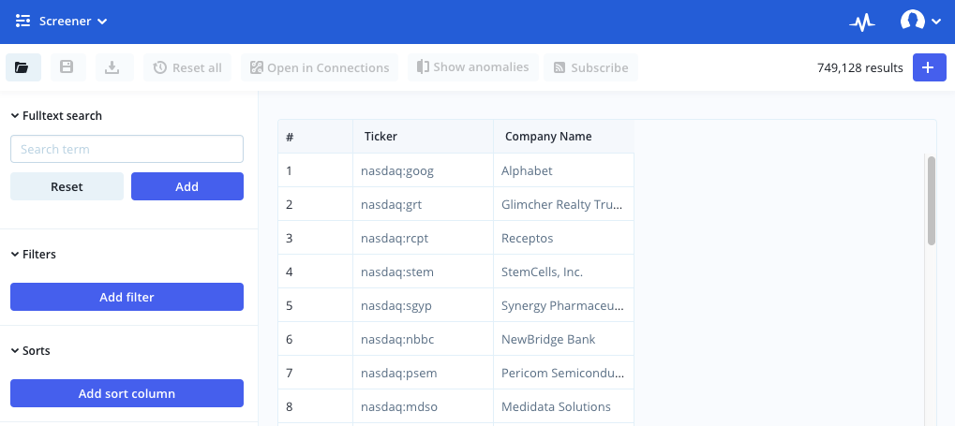955x426 pixels.
Task: Collapse the Sorts section
Action: (x=30, y=351)
